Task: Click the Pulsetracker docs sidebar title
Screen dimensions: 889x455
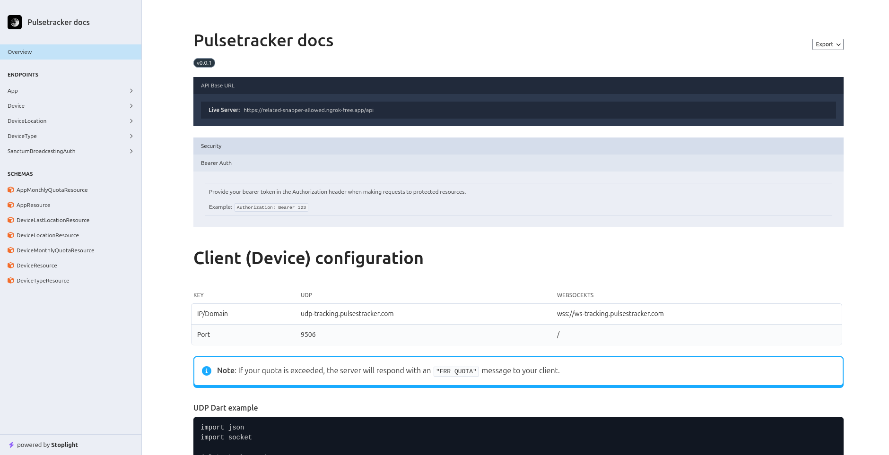Action: tap(59, 22)
